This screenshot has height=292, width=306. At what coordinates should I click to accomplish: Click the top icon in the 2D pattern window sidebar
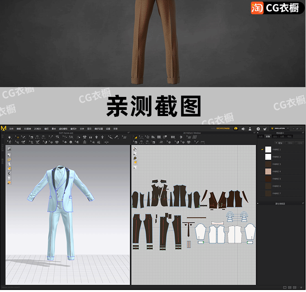pyautogui.click(x=135, y=149)
